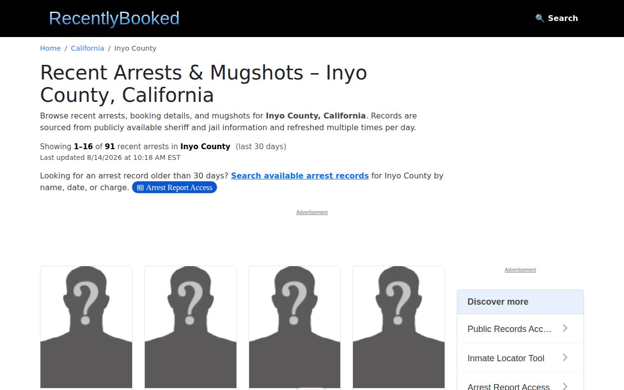Screen dimensions: 624x390
Task: Click the Discover more panel heading
Action: point(520,302)
